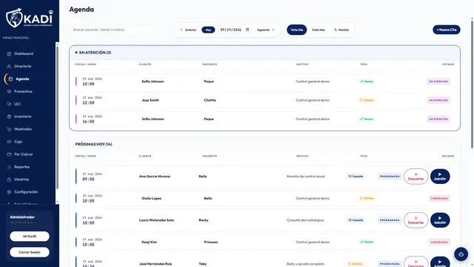Click patient Princesa

[x=210, y=243]
